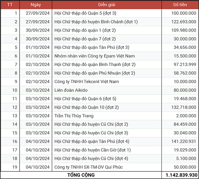Click 'Hội Chữ thập đỏ quận Phú Nhuận (đợt 2)'
Screen dimensions: 199x179
coord(95,73)
